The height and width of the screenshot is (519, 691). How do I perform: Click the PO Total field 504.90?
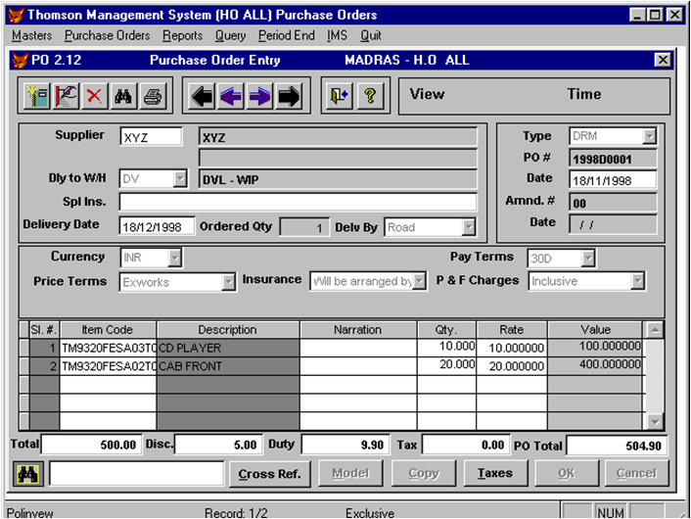coord(617,446)
